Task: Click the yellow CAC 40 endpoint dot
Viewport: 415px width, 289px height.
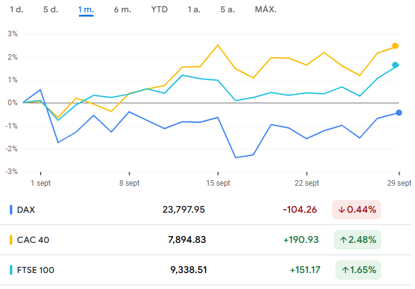Action: point(395,46)
